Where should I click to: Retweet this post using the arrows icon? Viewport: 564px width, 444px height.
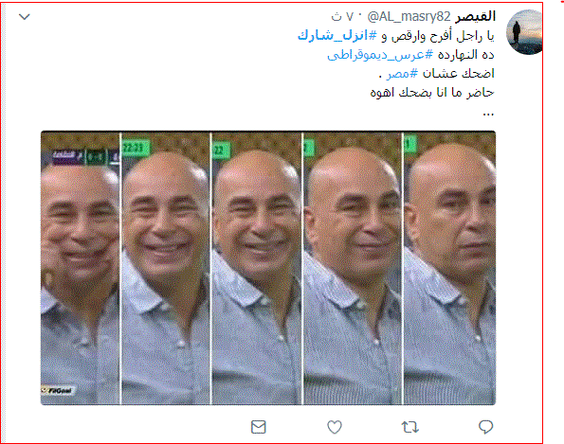point(410,427)
